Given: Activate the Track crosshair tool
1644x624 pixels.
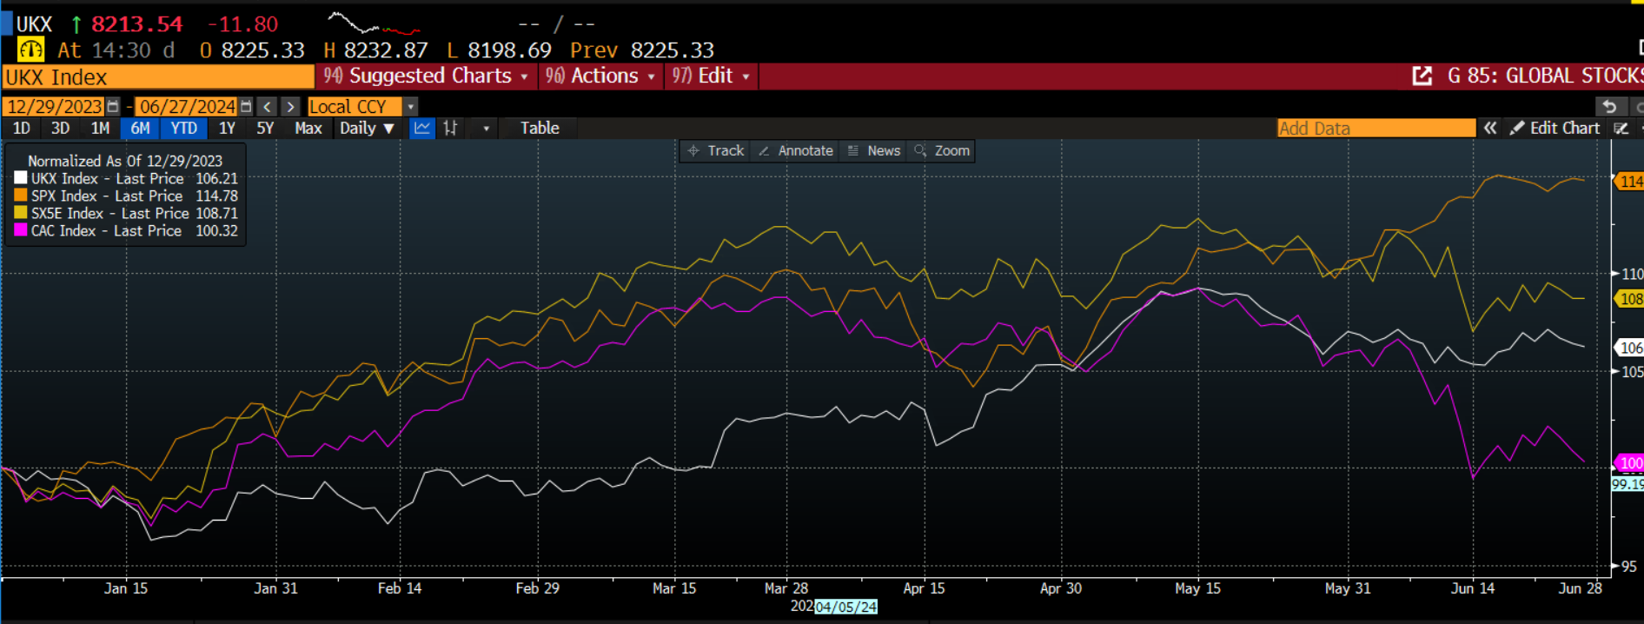Looking at the screenshot, I should (716, 150).
